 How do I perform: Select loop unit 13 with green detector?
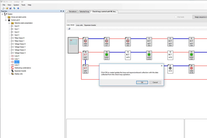click(x=149, y=55)
